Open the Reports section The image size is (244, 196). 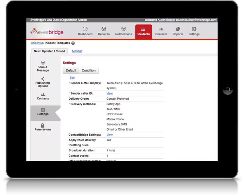pos(178,31)
